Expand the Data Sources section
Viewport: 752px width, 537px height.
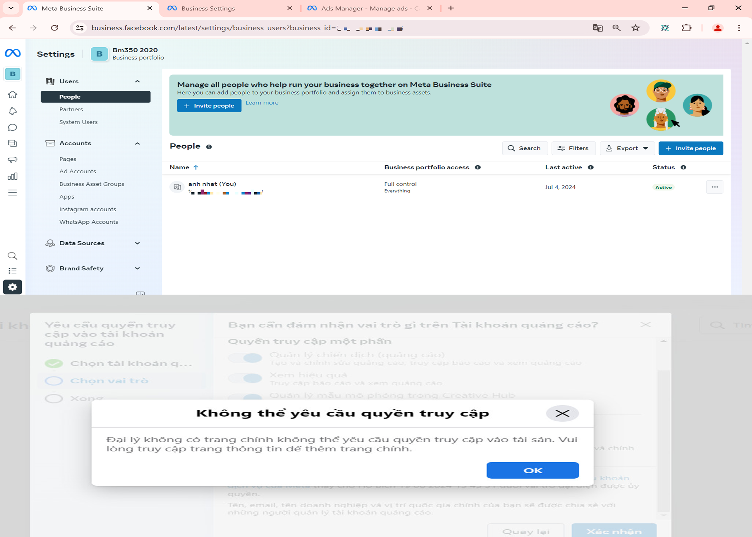click(138, 243)
